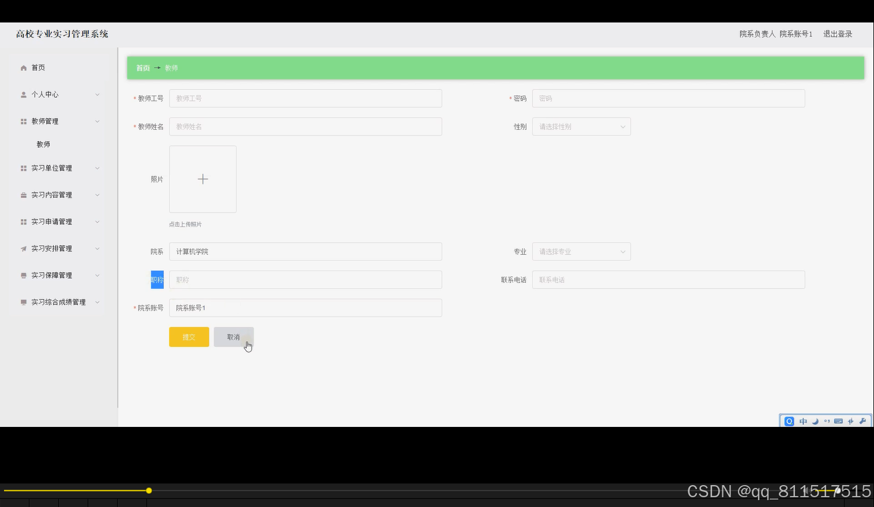Viewport: 874px width, 507px height.
Task: Click the 高校专业实习管理系统 title
Action: pos(62,34)
